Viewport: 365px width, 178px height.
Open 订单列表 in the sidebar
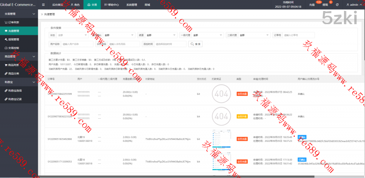pos(14,22)
